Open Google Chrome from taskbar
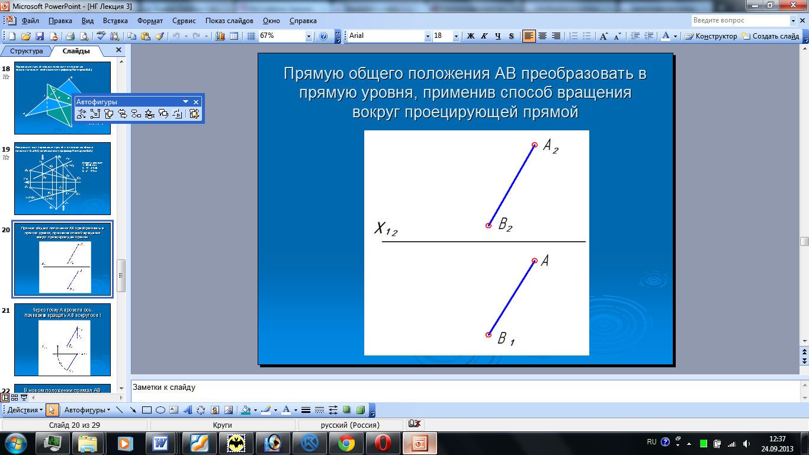The width and height of the screenshot is (809, 455). point(346,443)
